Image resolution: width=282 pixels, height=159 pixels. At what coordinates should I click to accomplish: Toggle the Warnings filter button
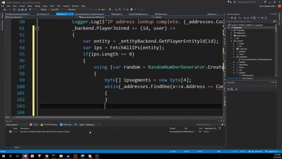(49, 125)
